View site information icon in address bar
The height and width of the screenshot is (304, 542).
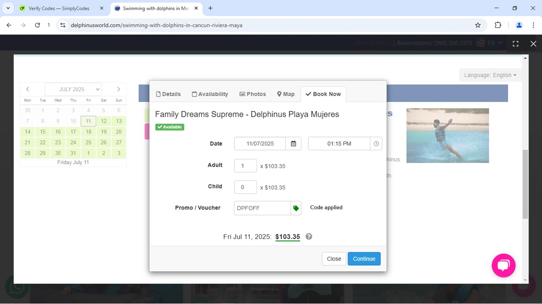point(63,25)
